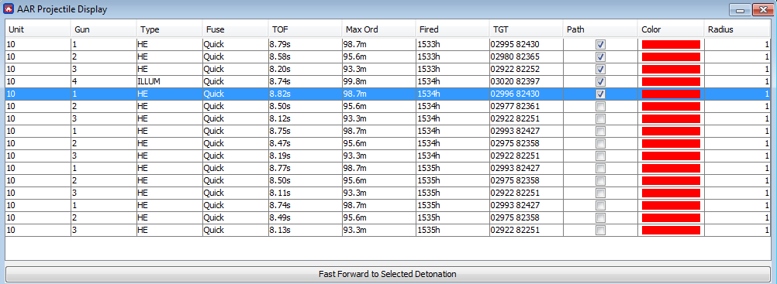Click the Path column header

600,29
